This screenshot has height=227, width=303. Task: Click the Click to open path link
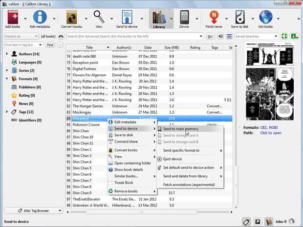click(x=271, y=133)
